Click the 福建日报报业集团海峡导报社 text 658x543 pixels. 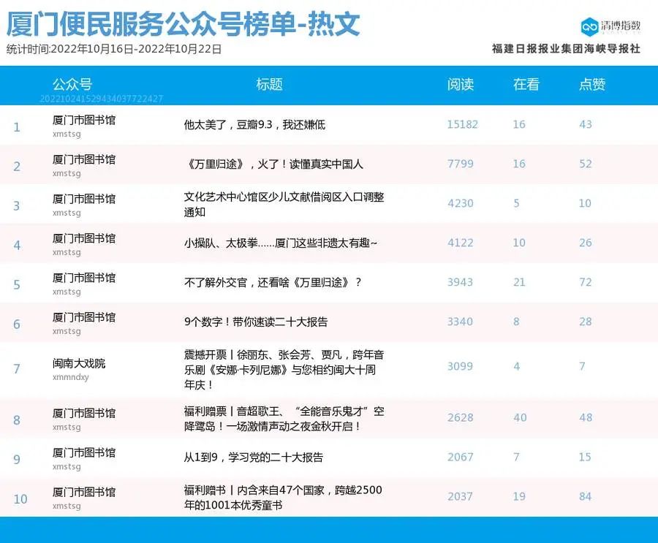(x=566, y=49)
